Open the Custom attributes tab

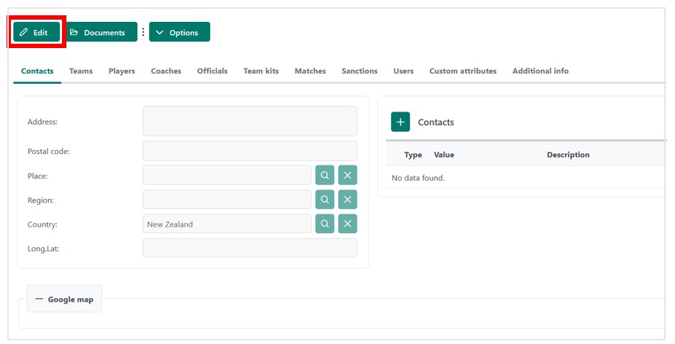pyautogui.click(x=463, y=71)
